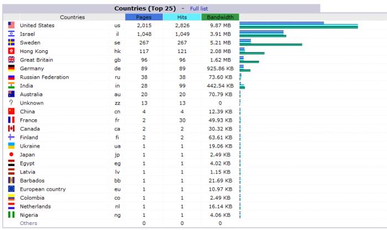Image resolution: width=387 pixels, height=230 pixels.
Task: Click the country code 'hk'
Action: (117, 51)
